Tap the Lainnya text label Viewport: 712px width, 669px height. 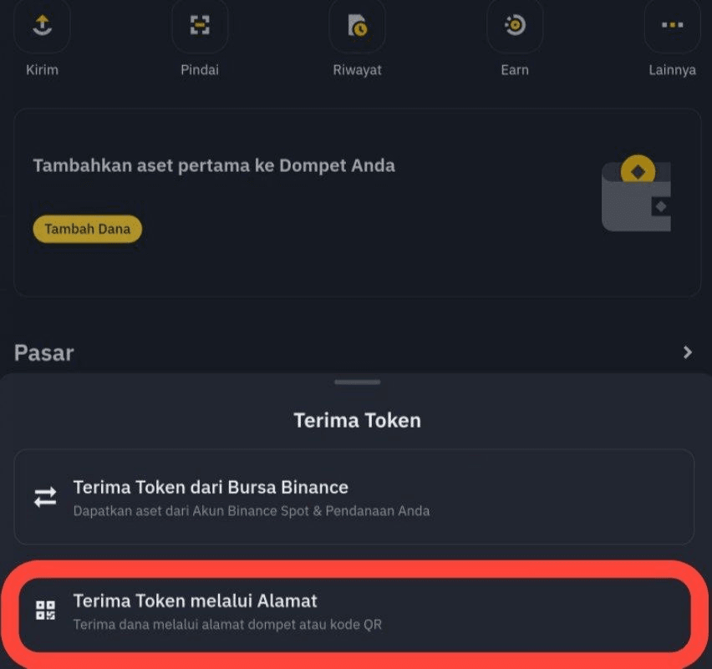[672, 70]
